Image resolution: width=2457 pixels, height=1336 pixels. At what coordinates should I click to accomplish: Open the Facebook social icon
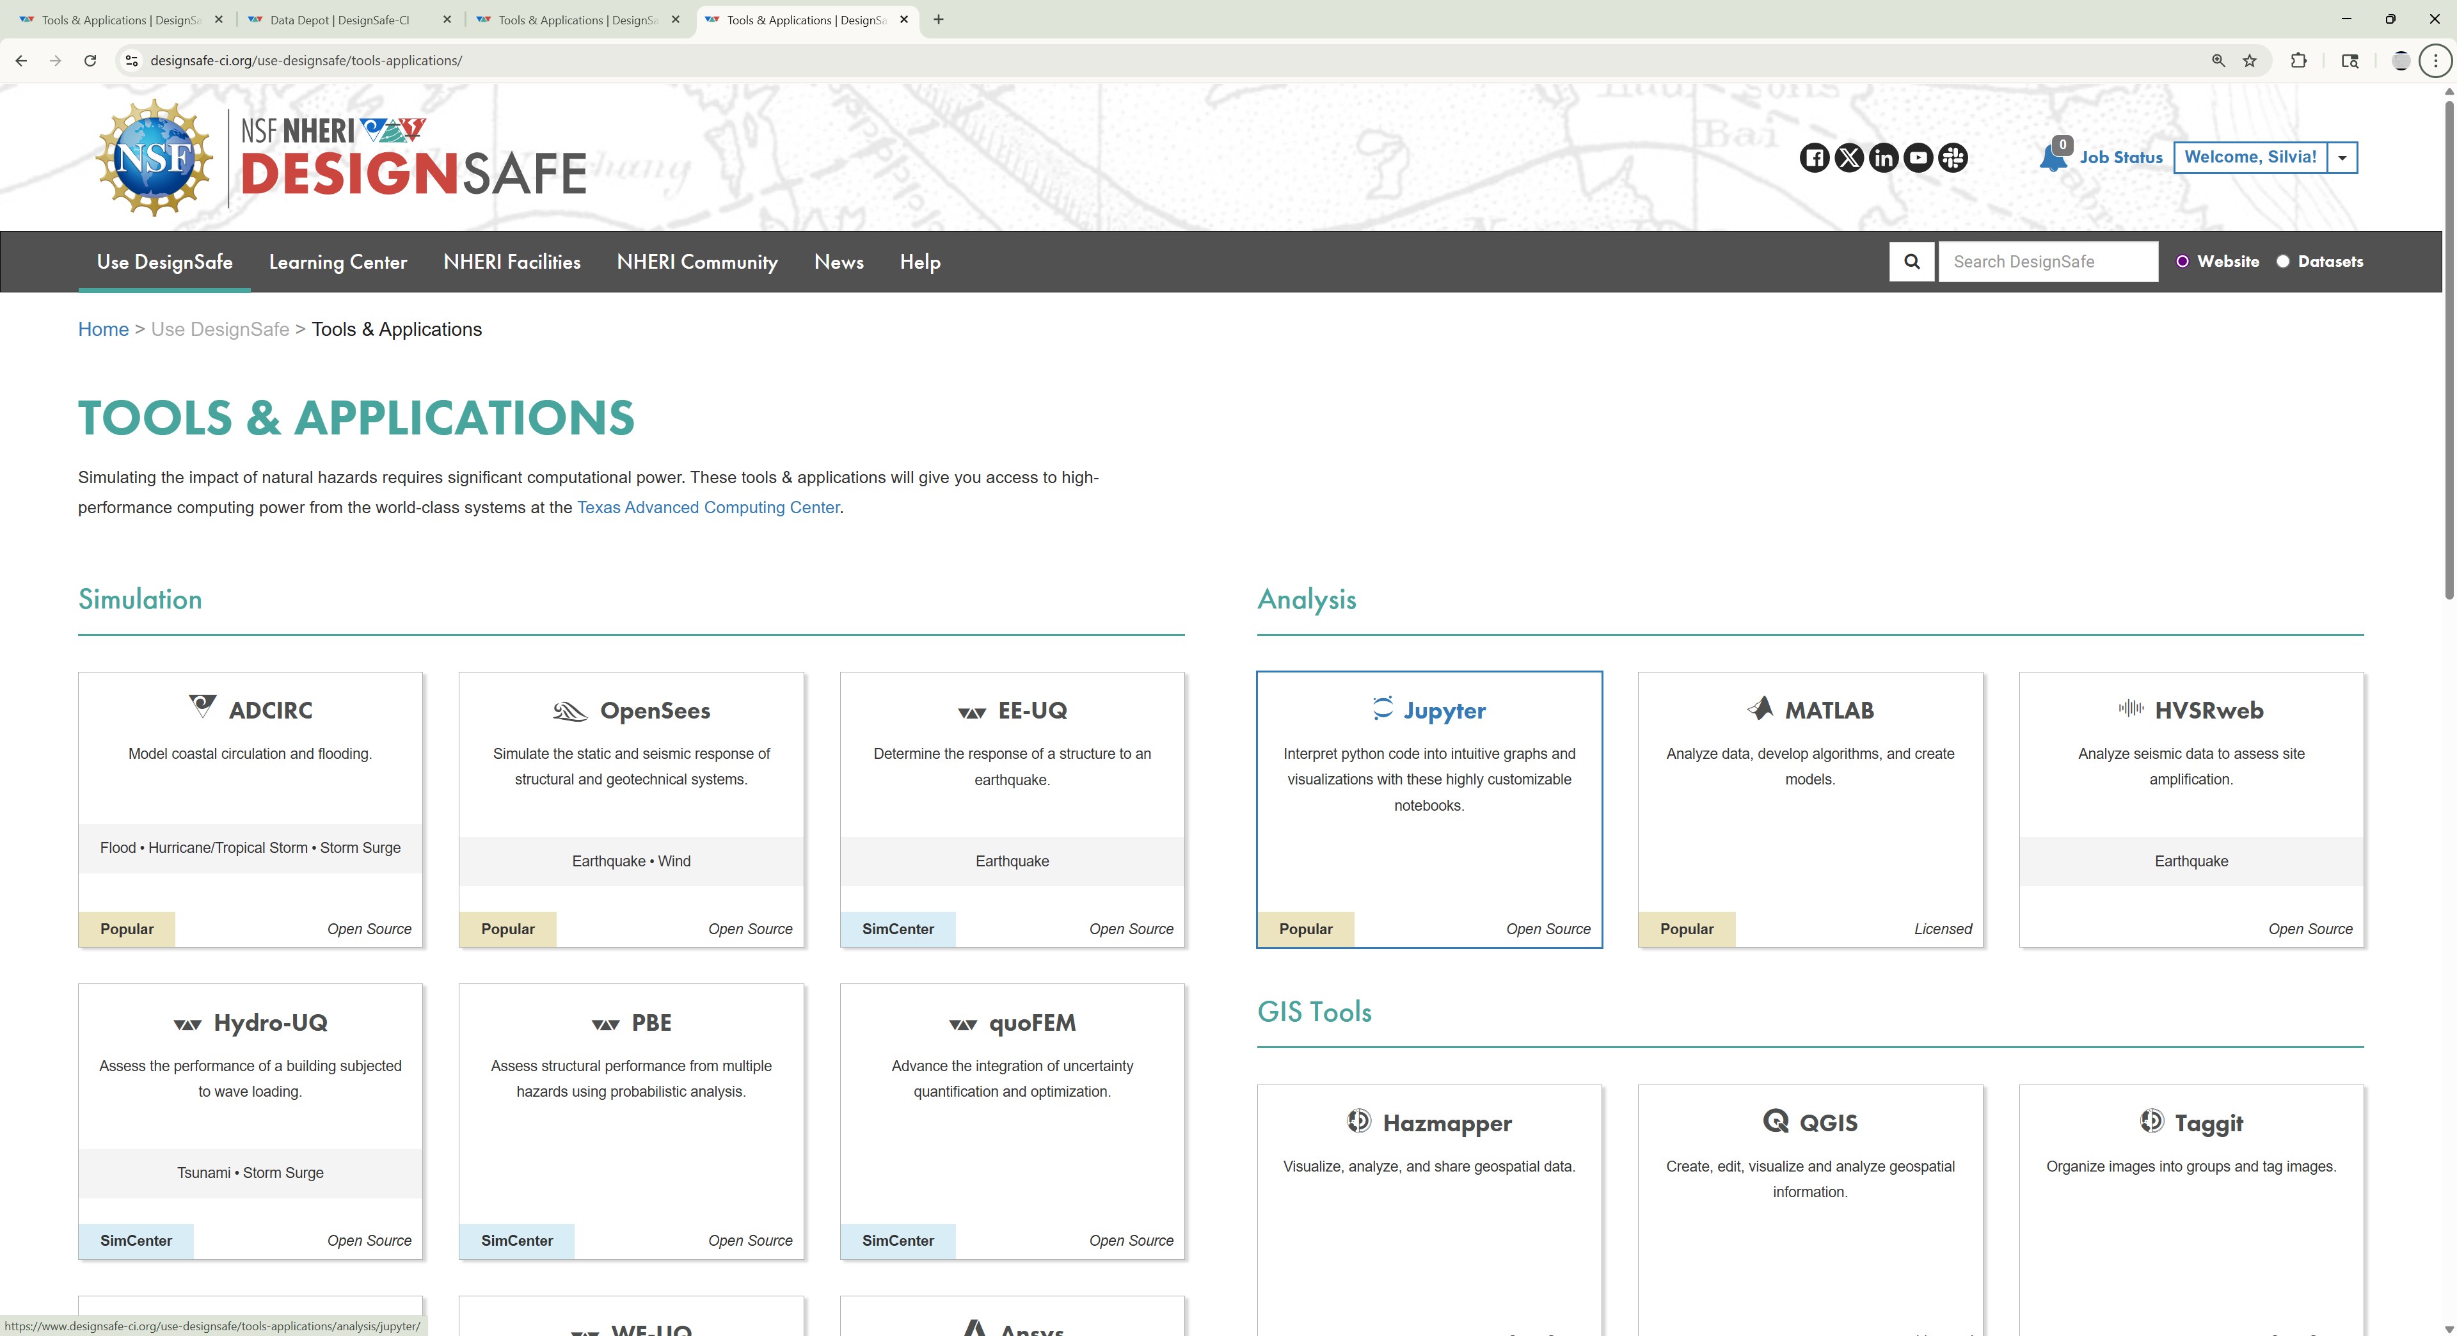[x=1814, y=157]
